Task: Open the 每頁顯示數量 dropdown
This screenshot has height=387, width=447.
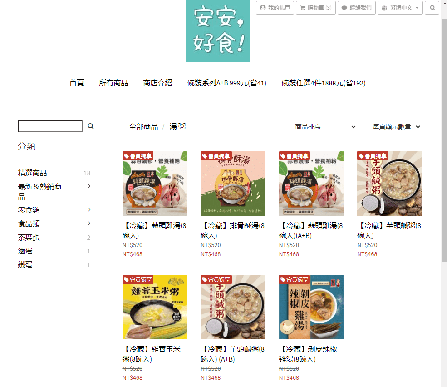Action: pyautogui.click(x=397, y=127)
